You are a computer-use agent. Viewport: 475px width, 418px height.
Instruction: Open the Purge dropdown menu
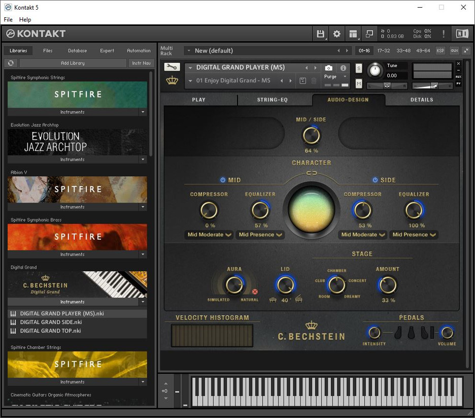click(335, 77)
